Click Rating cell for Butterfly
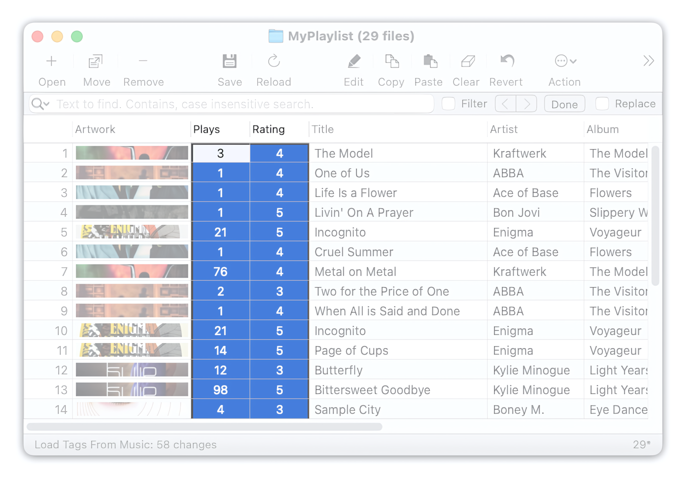 click(279, 370)
